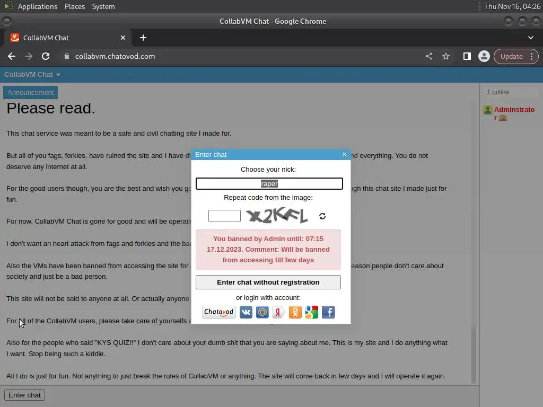
Task: Click the Announcement label
Action: coord(30,92)
